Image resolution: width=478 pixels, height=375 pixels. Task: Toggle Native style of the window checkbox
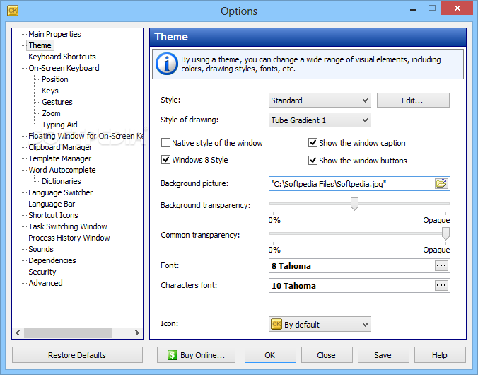click(165, 142)
